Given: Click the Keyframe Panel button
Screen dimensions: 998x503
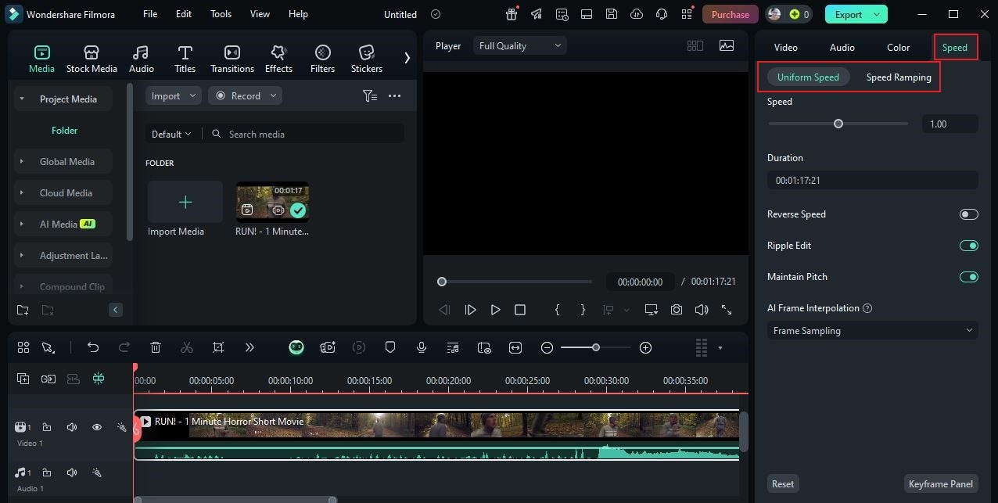Looking at the screenshot, I should pos(941,484).
